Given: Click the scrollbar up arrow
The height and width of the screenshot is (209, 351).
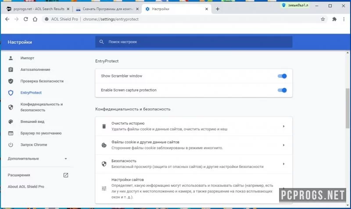Looking at the screenshot, I should coord(347,53).
